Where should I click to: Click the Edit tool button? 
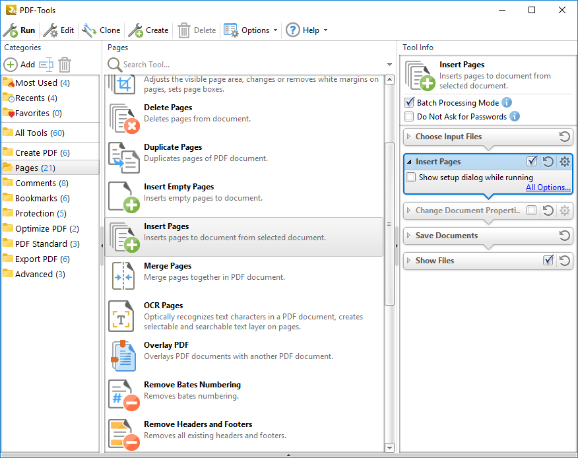click(59, 30)
